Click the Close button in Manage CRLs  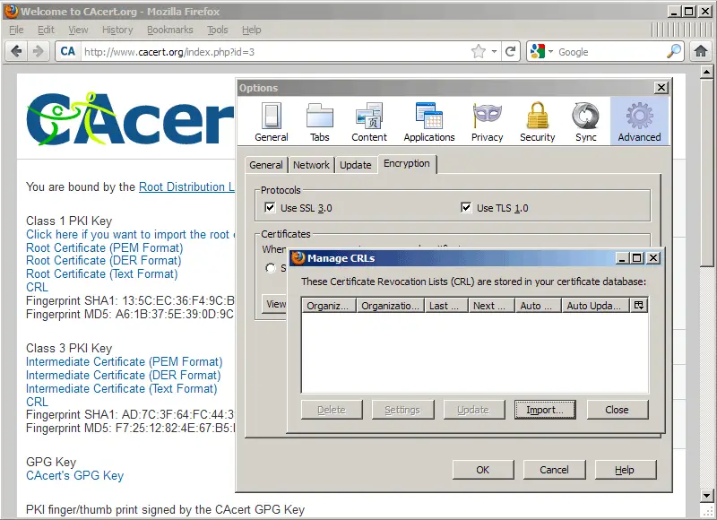(617, 410)
